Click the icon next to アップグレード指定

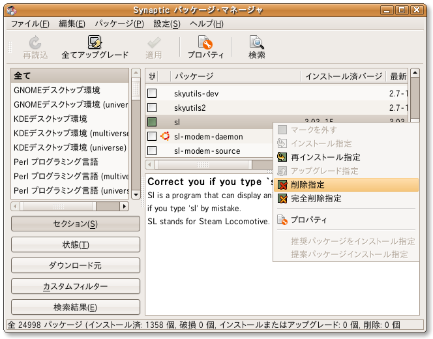pyautogui.click(x=282, y=171)
